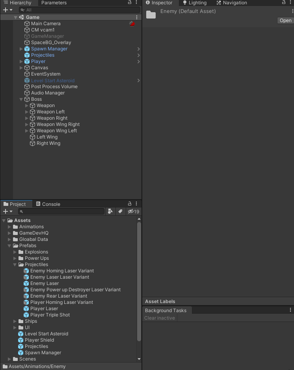Select the GameManager object
The width and height of the screenshot is (294, 370).
click(x=47, y=36)
